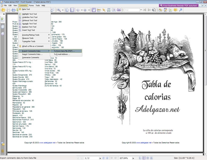Image resolution: width=207 pixels, height=160 pixels.
Task: Open the Forms menu
Action: (x=31, y=5)
